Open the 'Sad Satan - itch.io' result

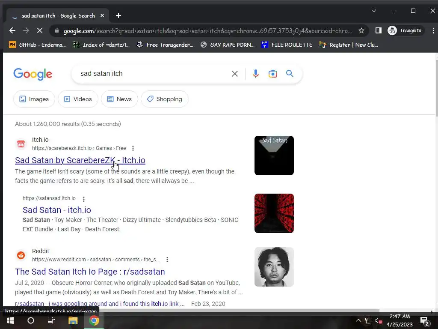coord(57,210)
